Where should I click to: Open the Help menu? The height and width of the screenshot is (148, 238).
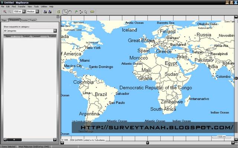51,7
